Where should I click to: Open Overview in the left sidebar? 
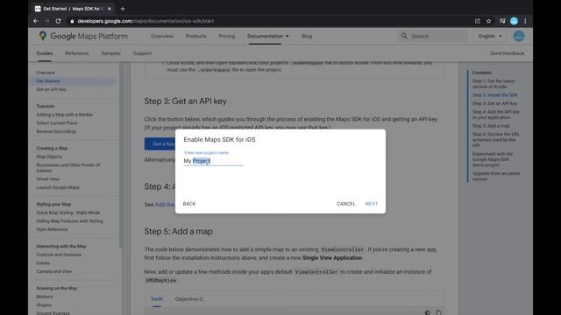point(46,73)
